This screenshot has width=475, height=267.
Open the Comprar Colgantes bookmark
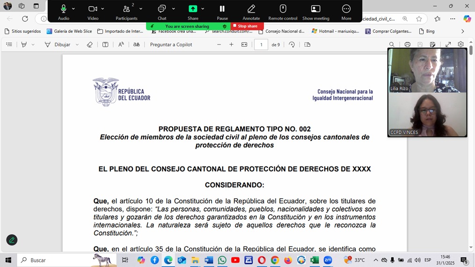388,31
